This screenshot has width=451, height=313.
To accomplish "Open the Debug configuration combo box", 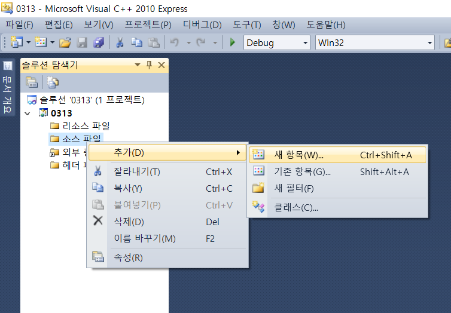I will pyautogui.click(x=277, y=43).
